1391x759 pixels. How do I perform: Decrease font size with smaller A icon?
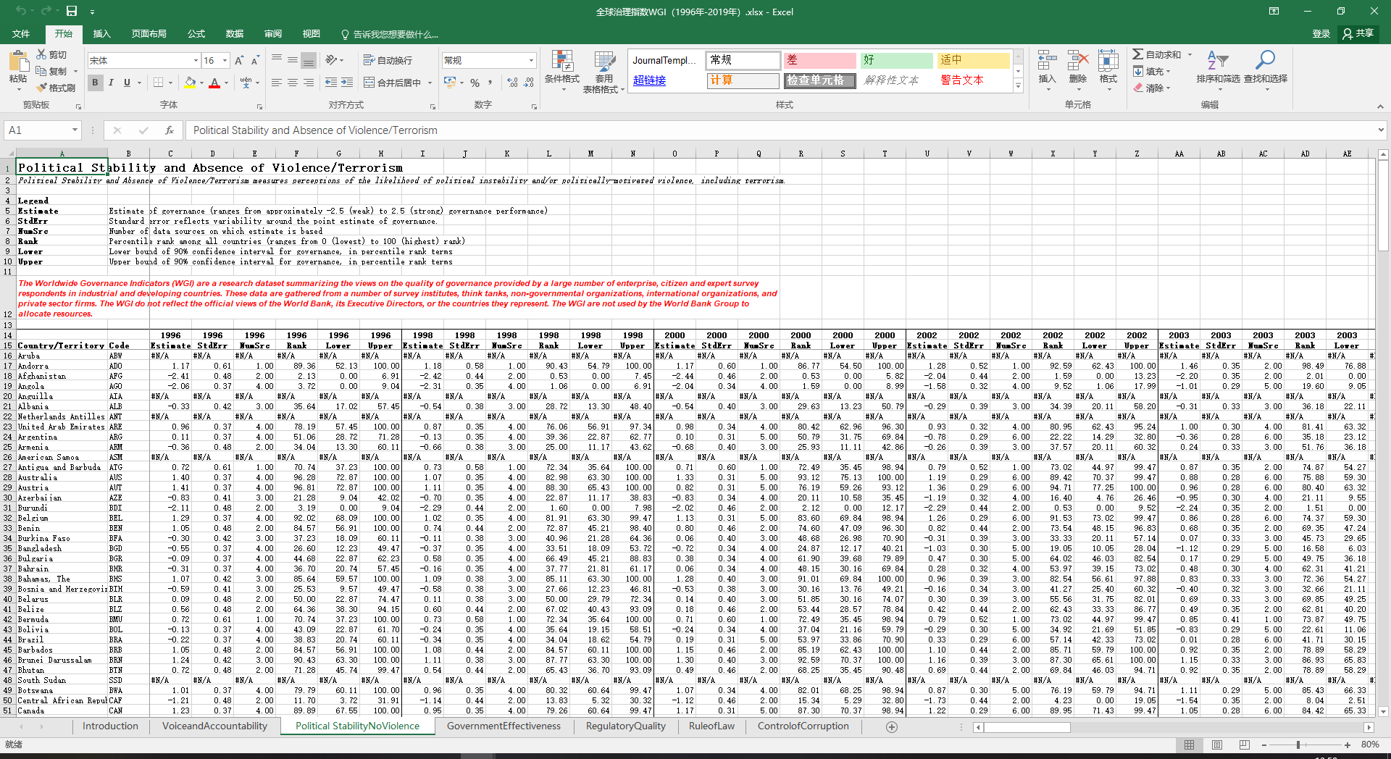coord(255,61)
